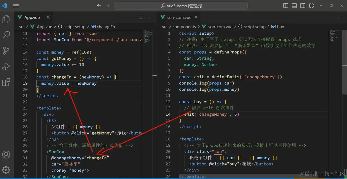The height and width of the screenshot is (179, 347).
Task: Open Source Control view
Action: (x=6, y=51)
